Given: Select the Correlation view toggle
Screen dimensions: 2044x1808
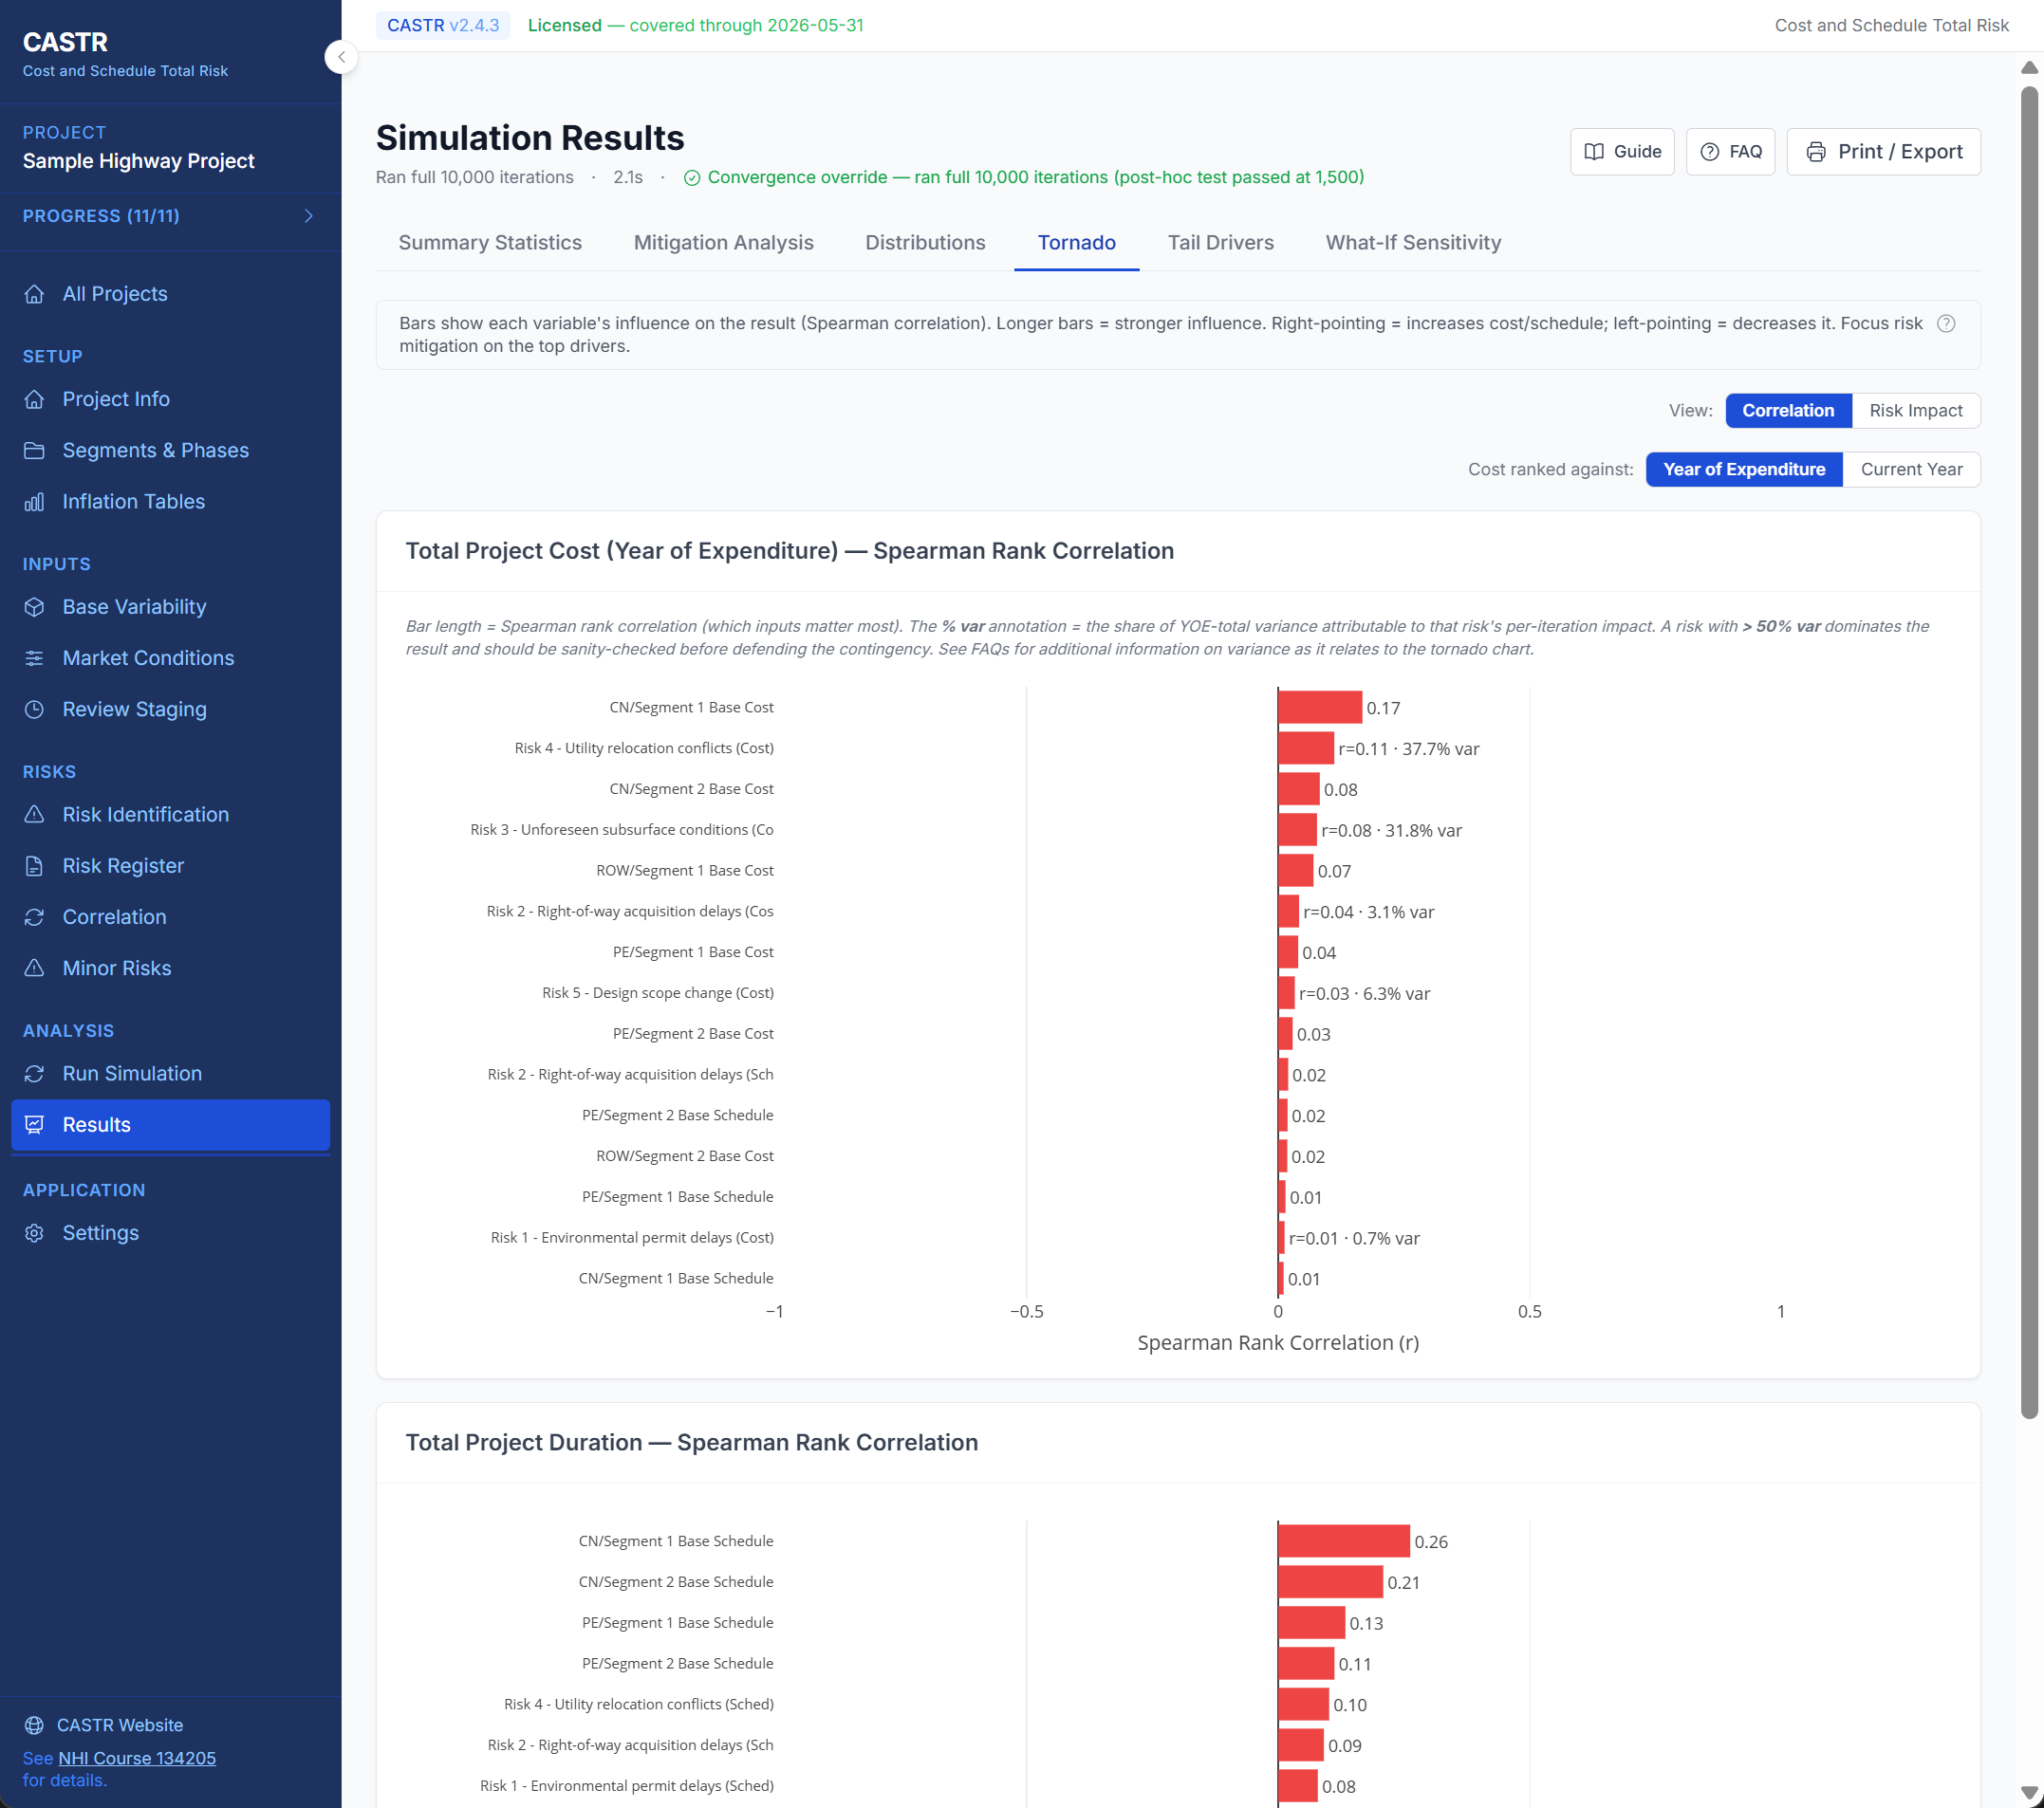Looking at the screenshot, I should (x=1787, y=411).
